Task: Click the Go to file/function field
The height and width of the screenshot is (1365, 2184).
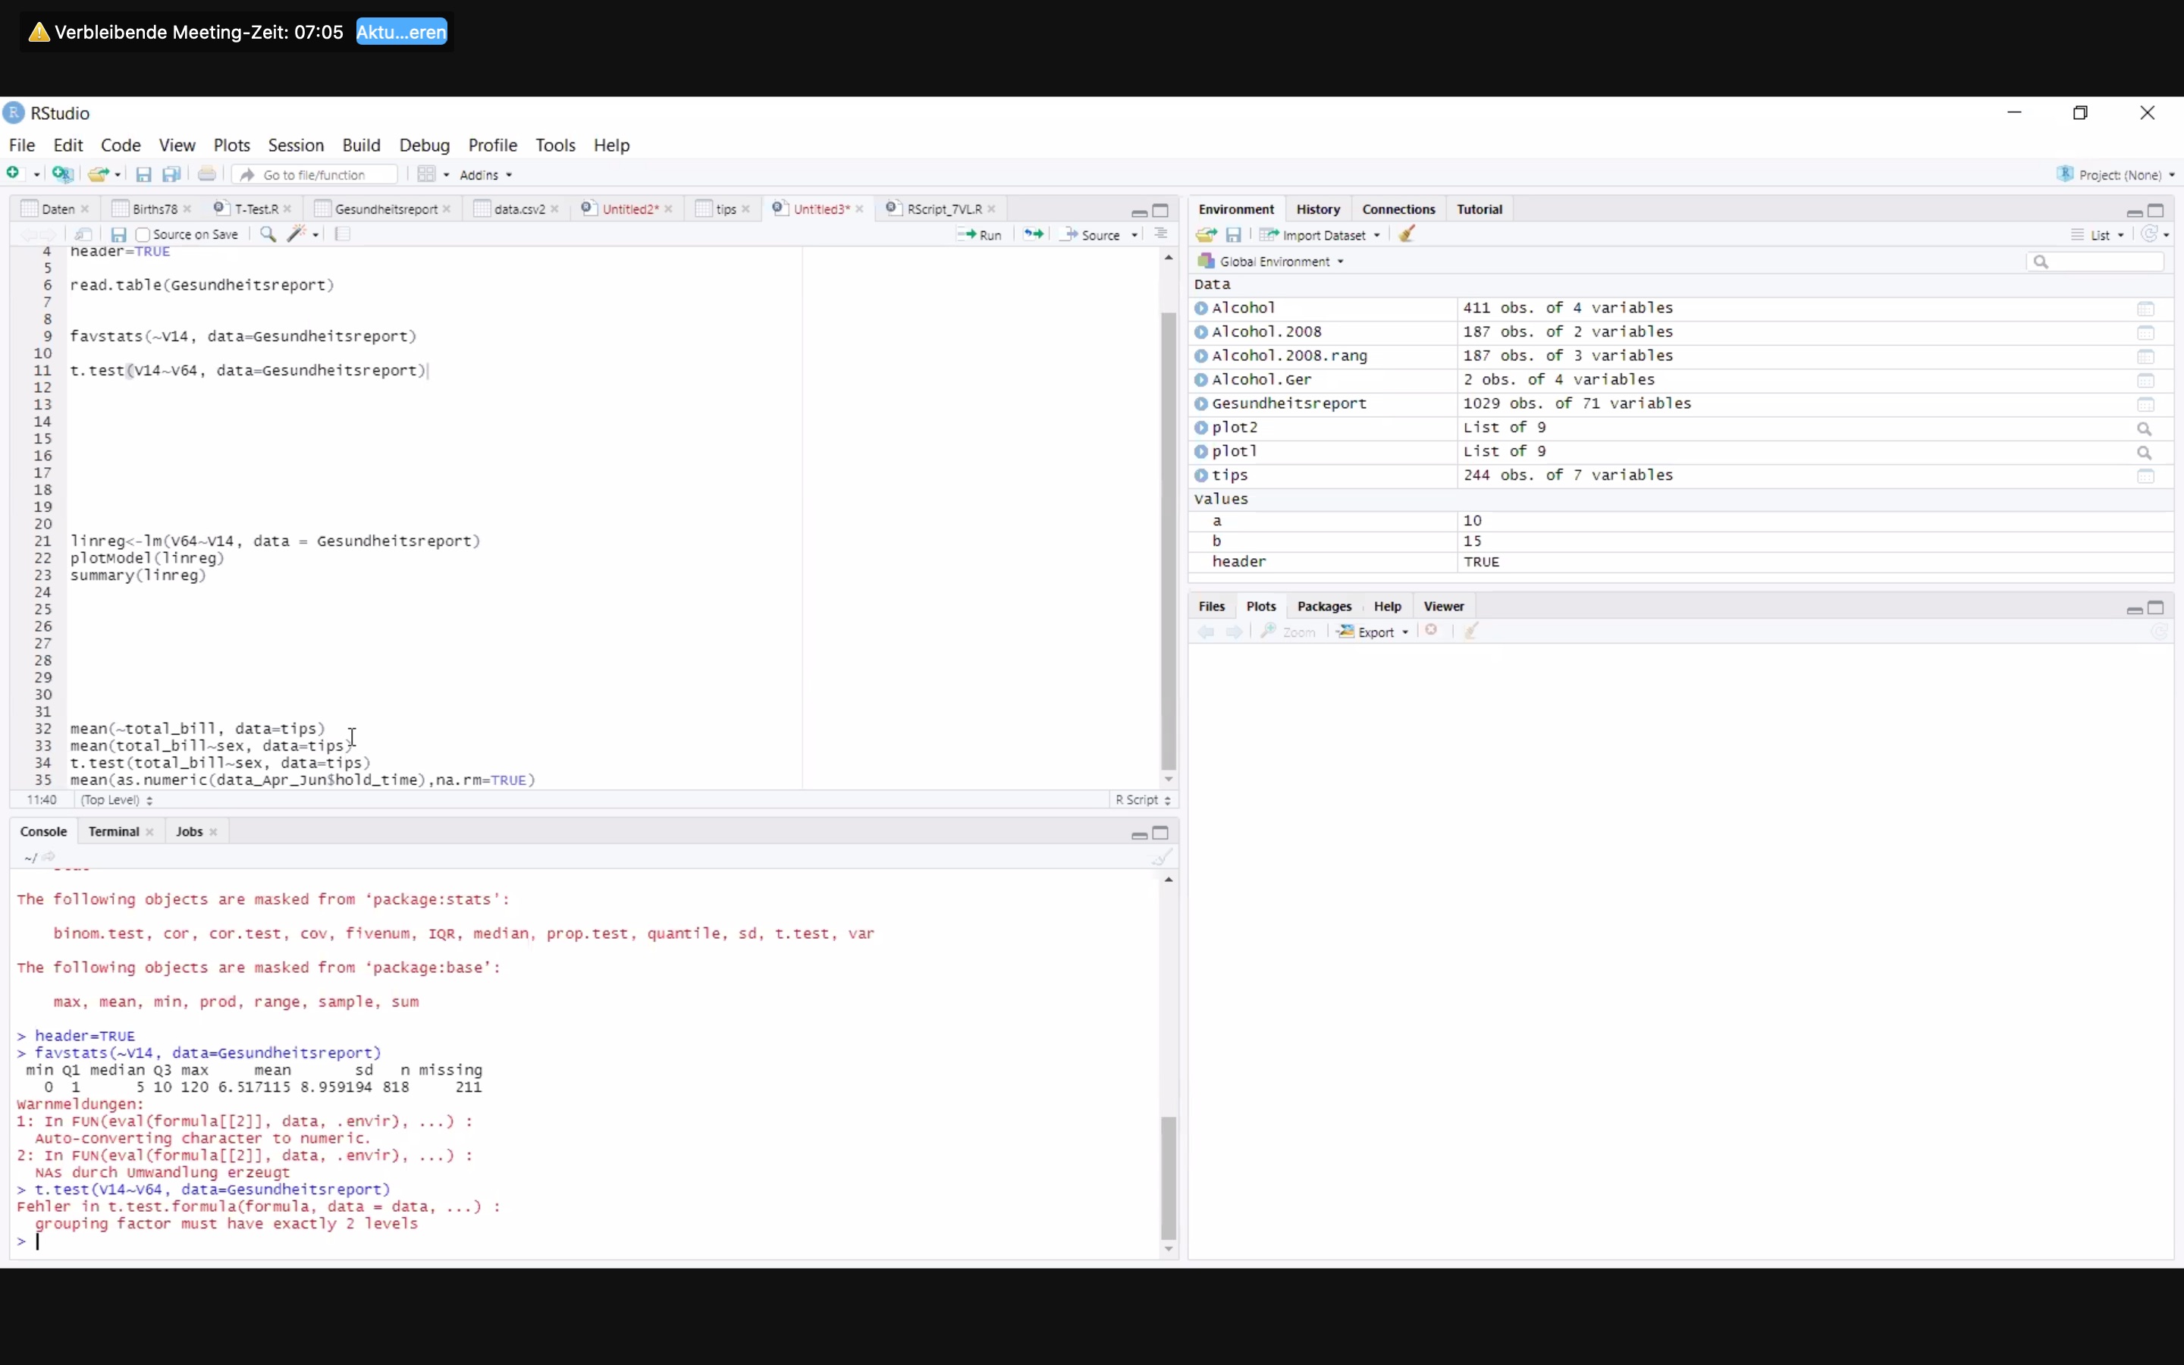Action: (314, 175)
